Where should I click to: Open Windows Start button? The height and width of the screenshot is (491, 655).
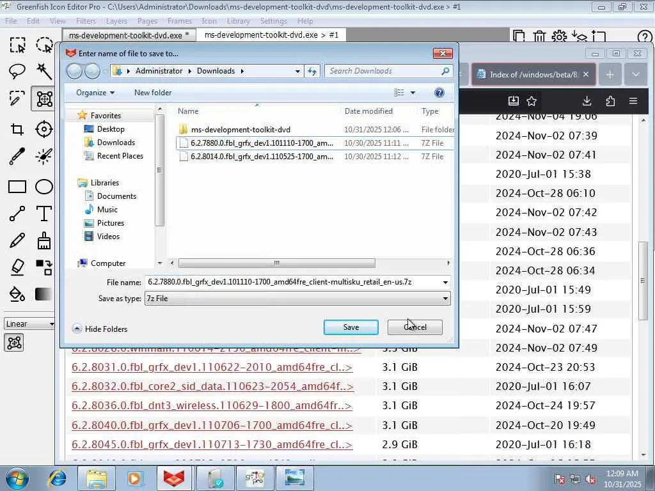click(17, 478)
